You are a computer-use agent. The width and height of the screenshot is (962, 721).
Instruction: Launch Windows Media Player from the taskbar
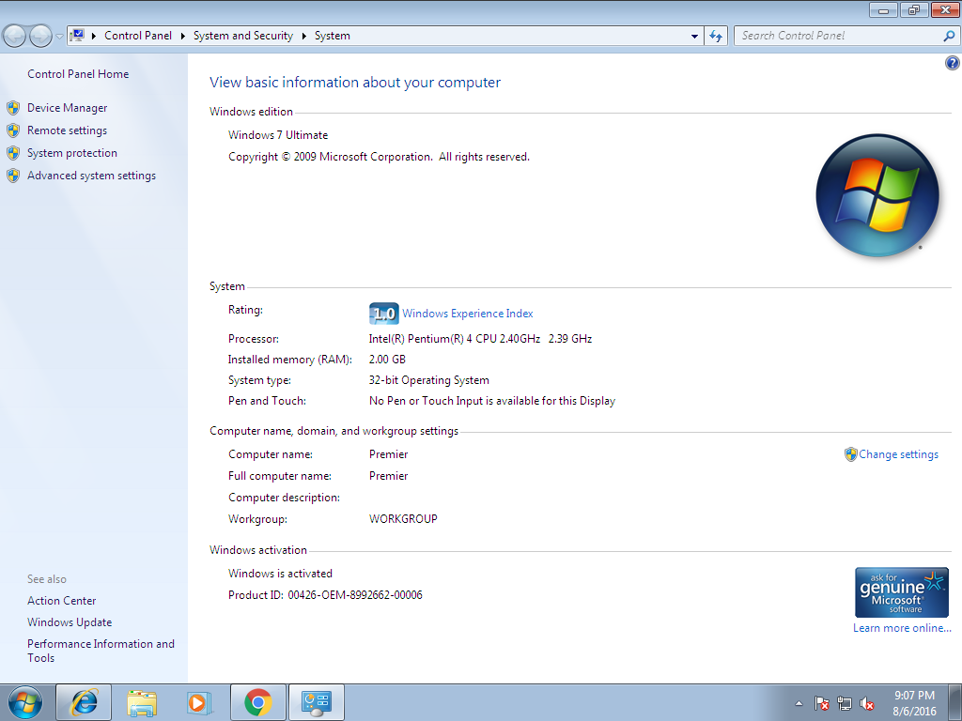tap(199, 702)
